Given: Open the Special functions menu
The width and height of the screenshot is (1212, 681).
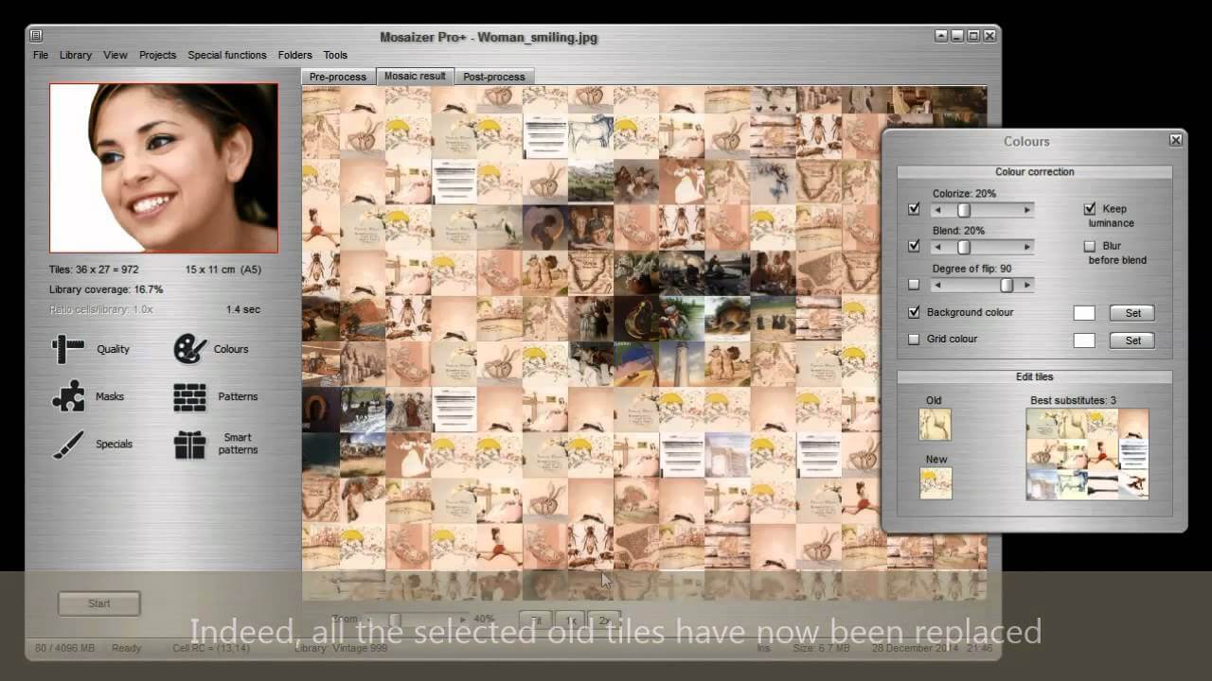Looking at the screenshot, I should 227,55.
